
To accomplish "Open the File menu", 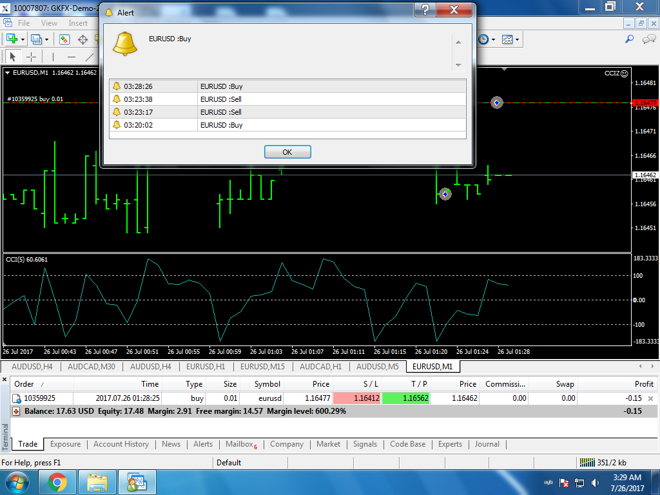I will click(x=24, y=23).
